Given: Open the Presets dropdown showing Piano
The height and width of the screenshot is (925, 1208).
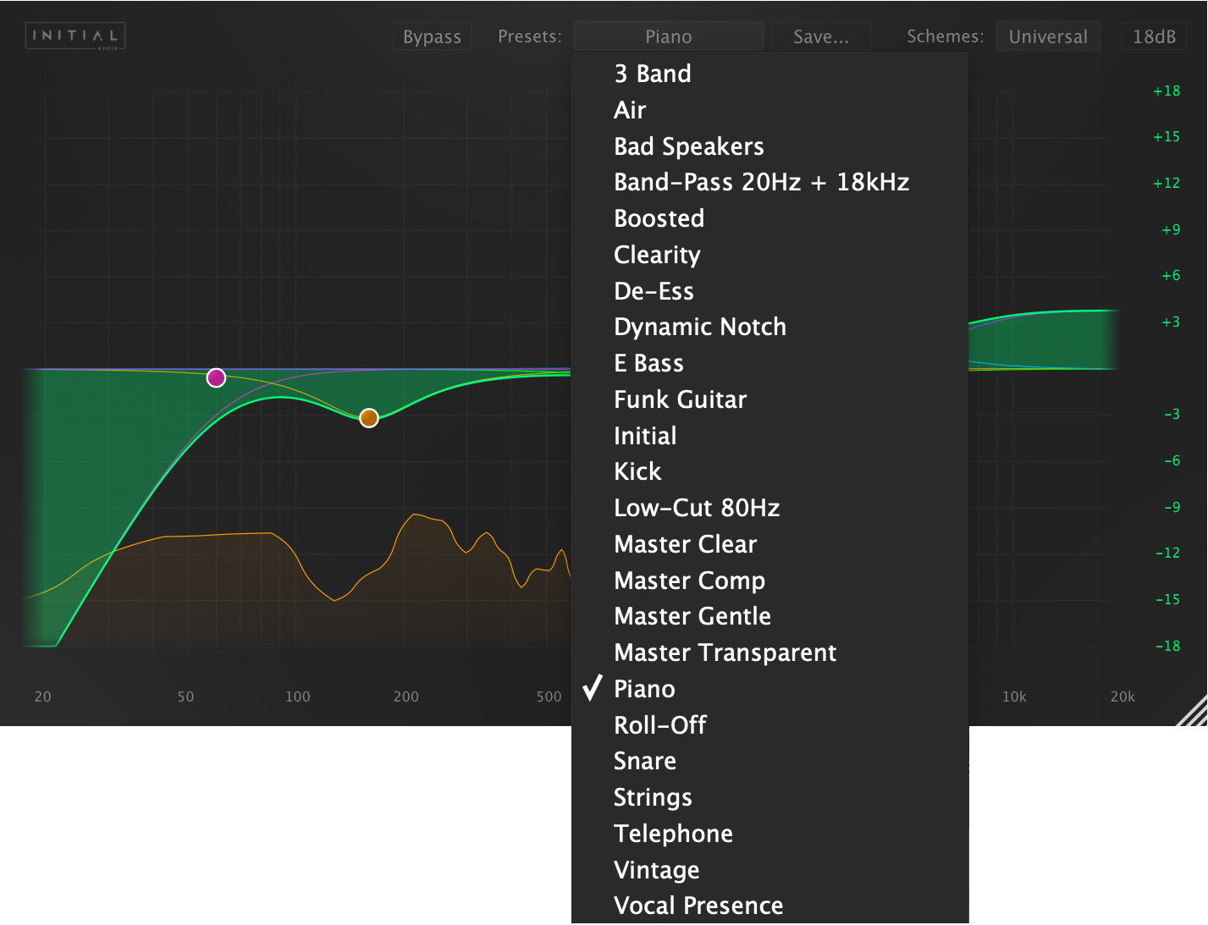Looking at the screenshot, I should click(x=668, y=36).
